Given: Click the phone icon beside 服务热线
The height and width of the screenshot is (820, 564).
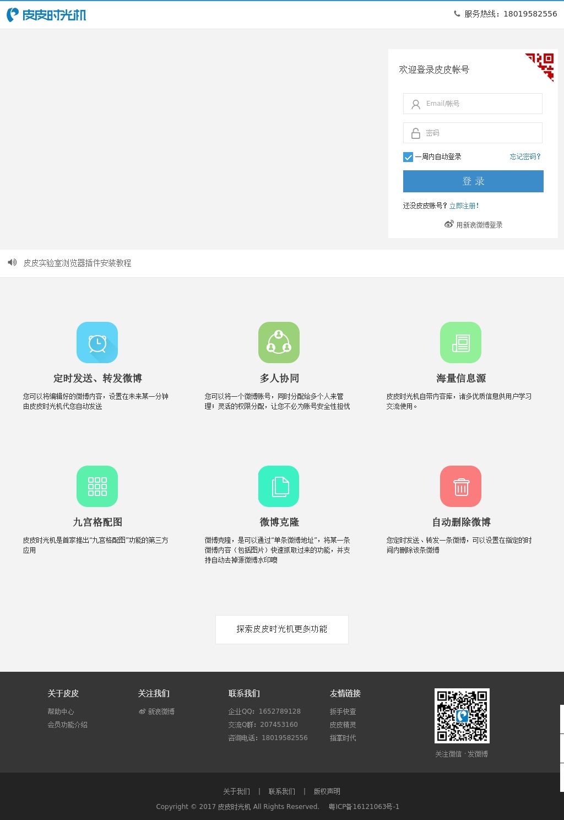Looking at the screenshot, I should (x=457, y=14).
